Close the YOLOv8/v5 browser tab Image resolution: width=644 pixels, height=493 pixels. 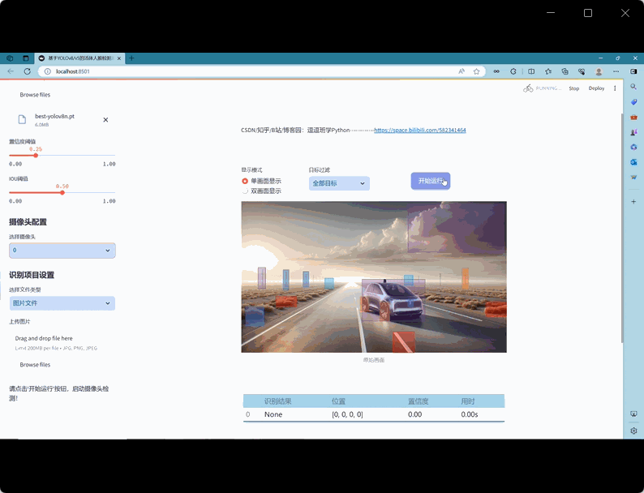[119, 58]
